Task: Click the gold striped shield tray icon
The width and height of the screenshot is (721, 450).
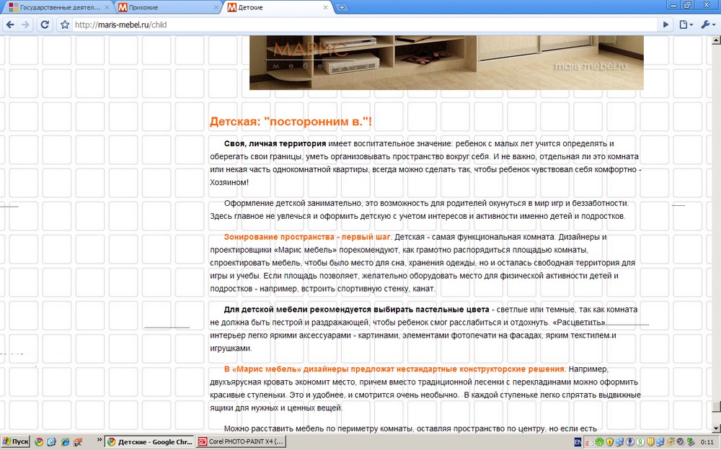Action: pyautogui.click(x=650, y=442)
